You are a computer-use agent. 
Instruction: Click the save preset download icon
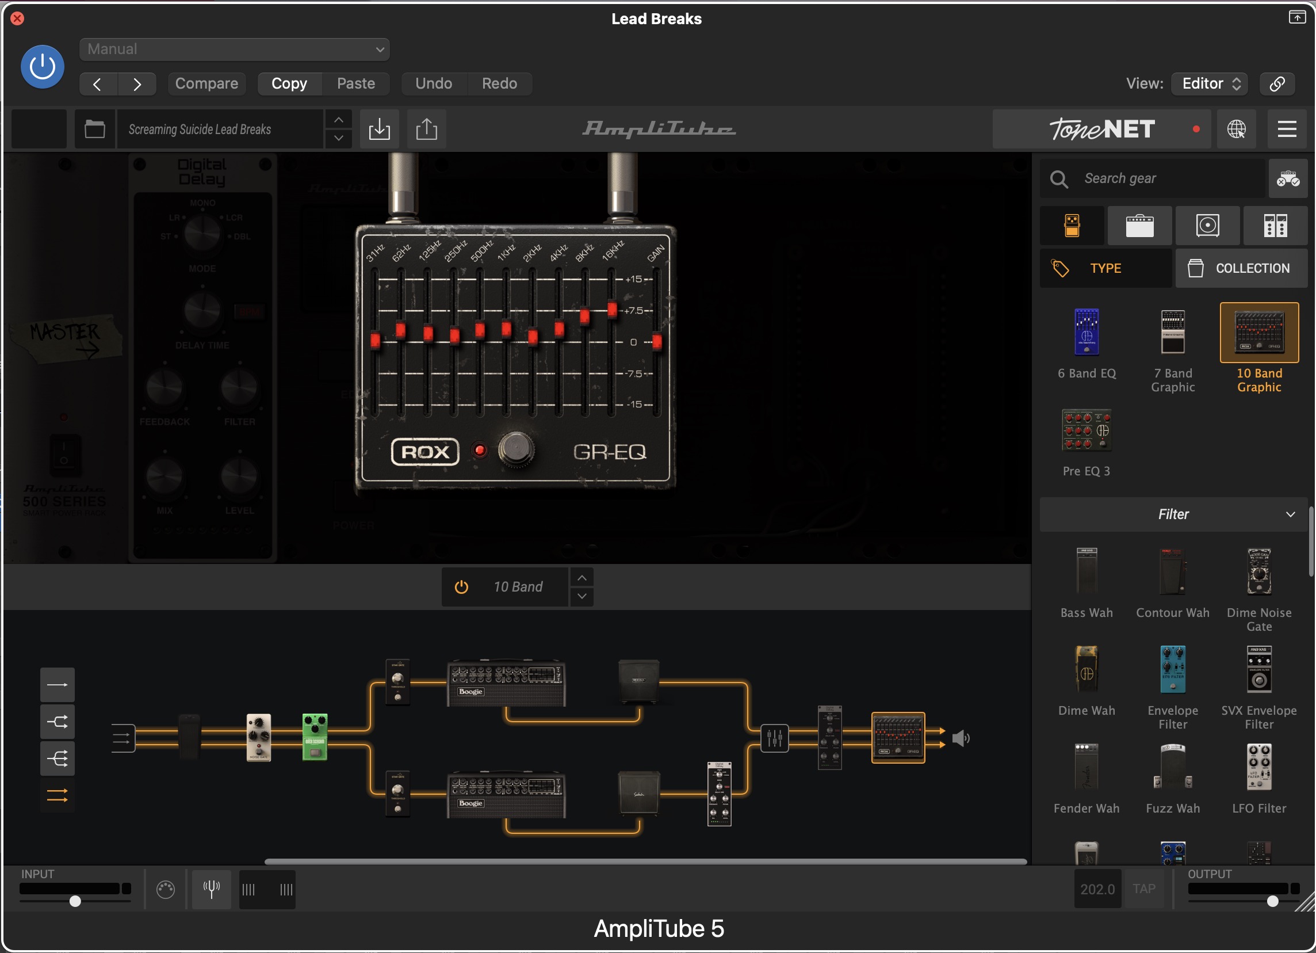[380, 129]
